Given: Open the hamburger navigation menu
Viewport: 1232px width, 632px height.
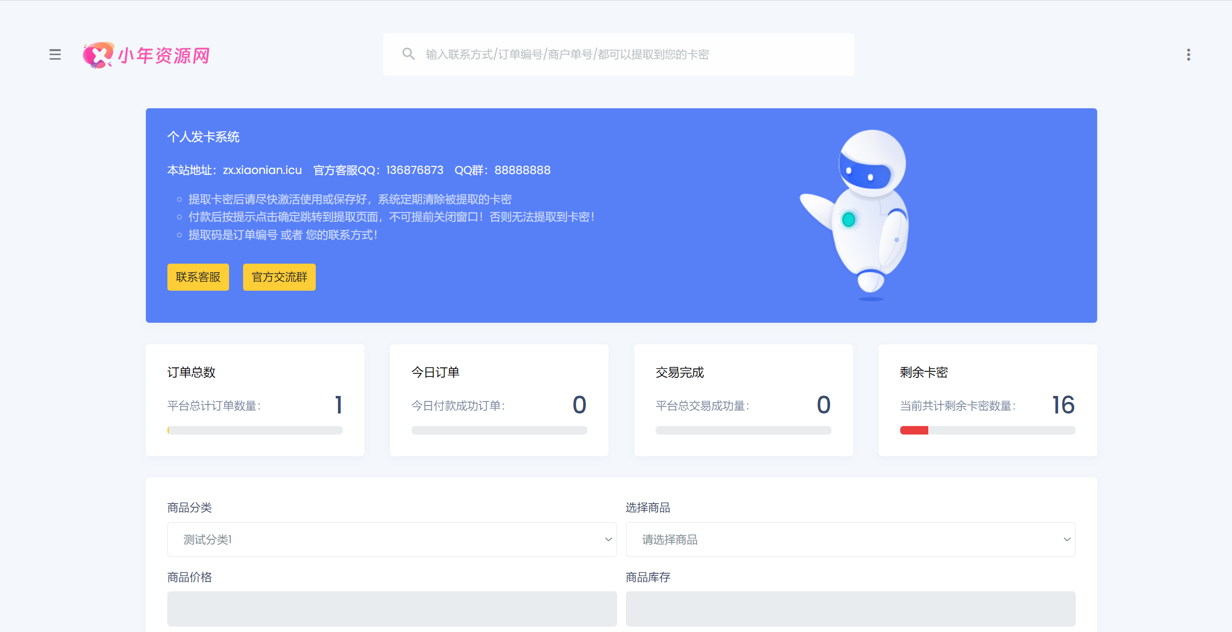Looking at the screenshot, I should (x=55, y=54).
